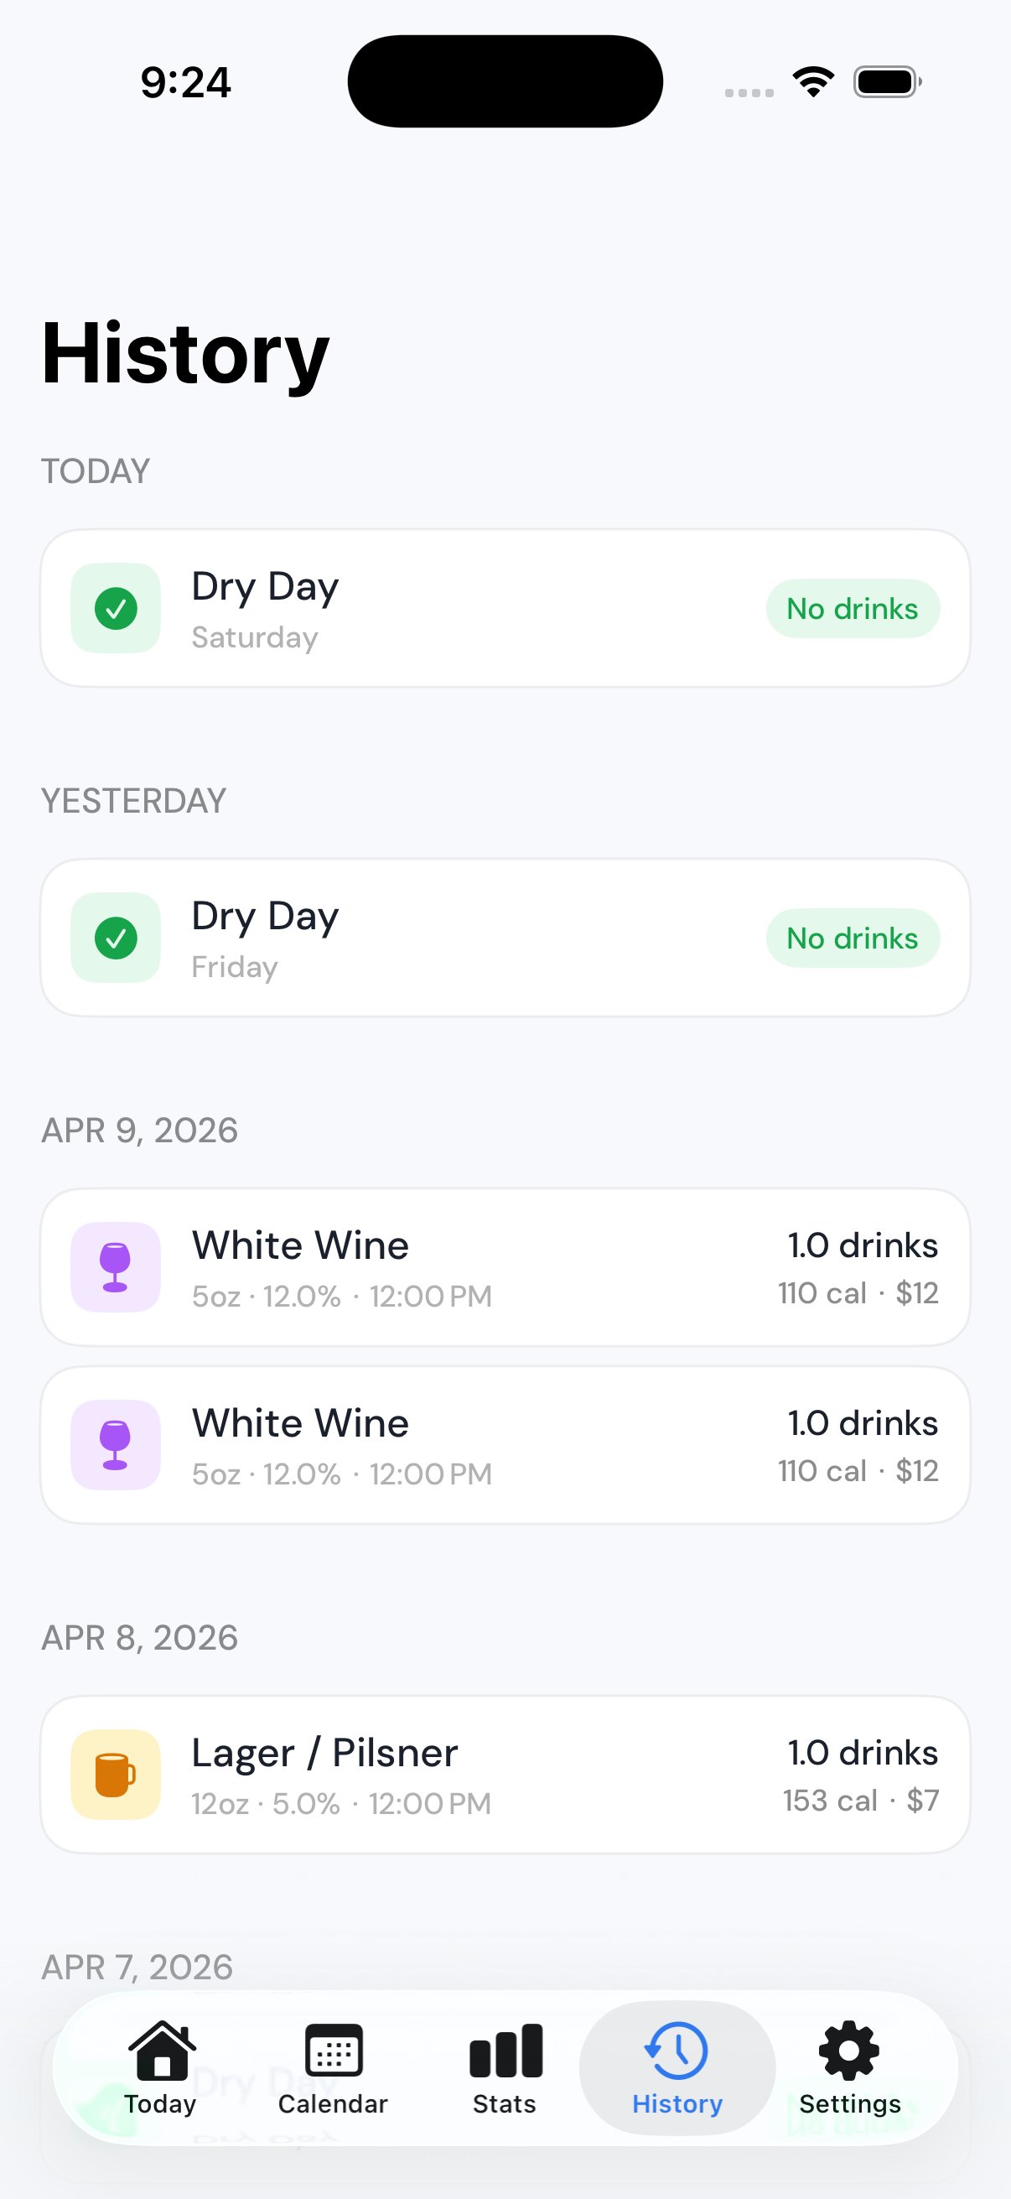Tap the Lager / Pilsner beer mug icon
The image size is (1011, 2199).
tap(115, 1775)
